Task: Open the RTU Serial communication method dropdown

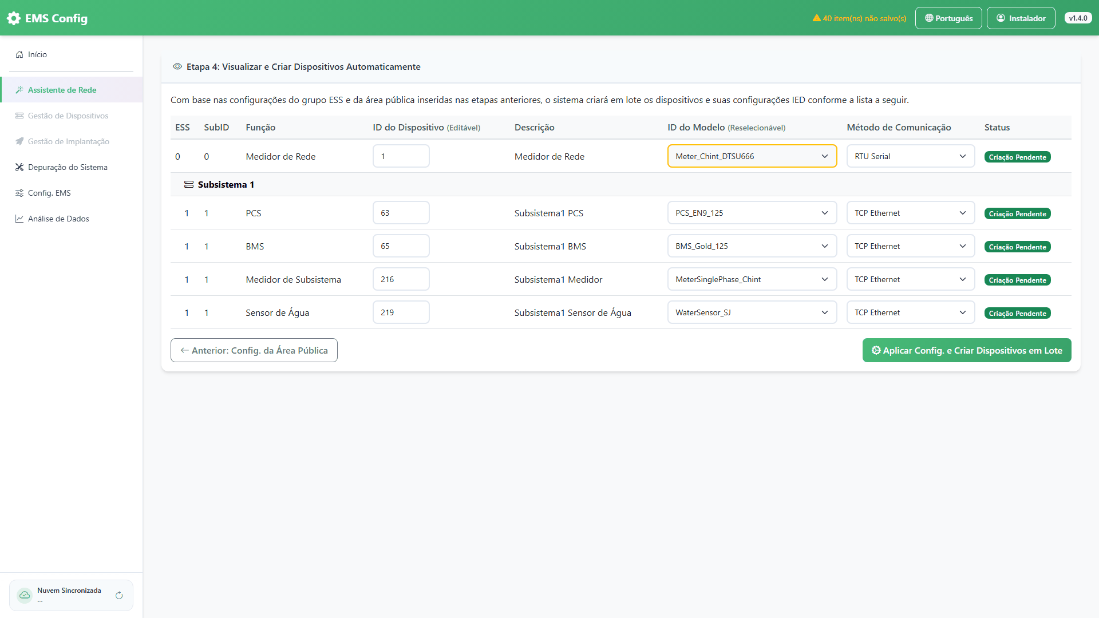Action: [x=911, y=156]
